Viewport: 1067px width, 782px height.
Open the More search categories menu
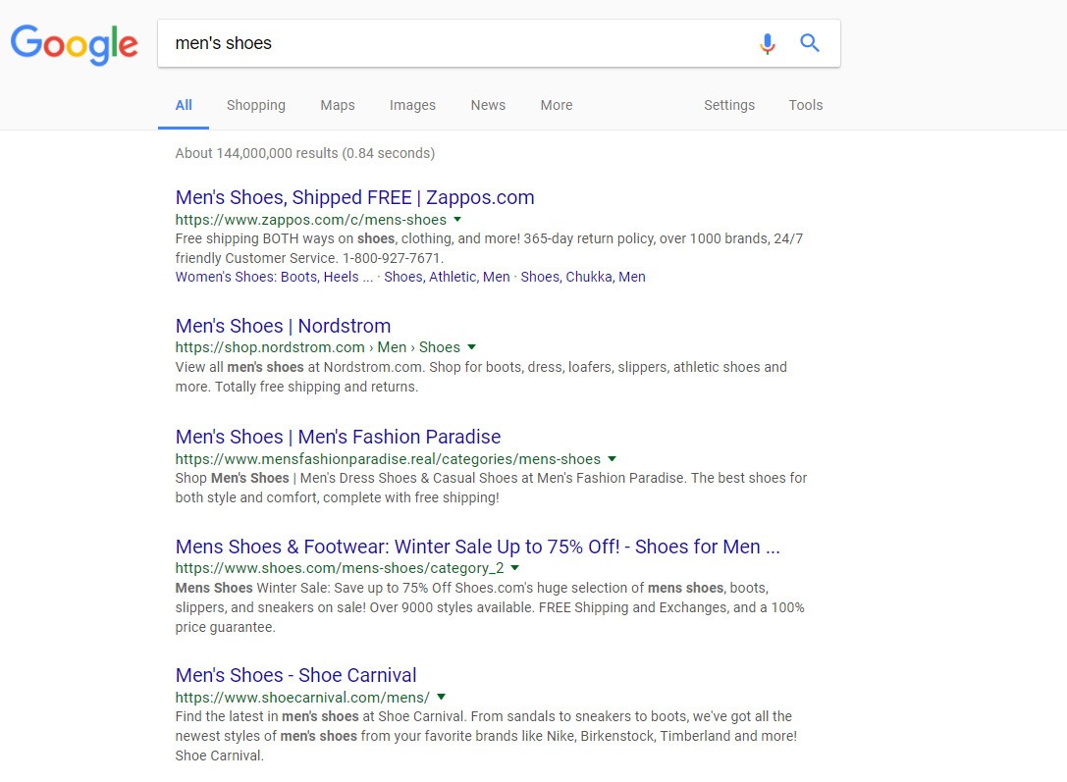click(556, 105)
